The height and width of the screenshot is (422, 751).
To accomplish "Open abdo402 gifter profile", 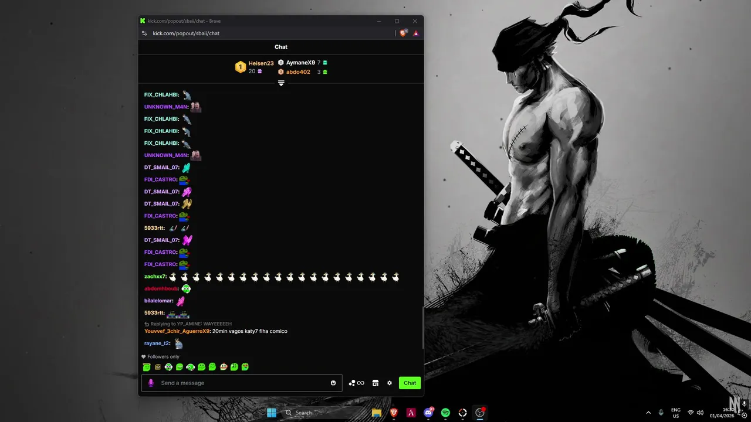I will 298,72.
